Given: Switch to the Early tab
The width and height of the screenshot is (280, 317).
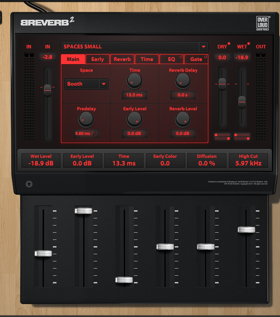Looking at the screenshot, I should click(98, 59).
